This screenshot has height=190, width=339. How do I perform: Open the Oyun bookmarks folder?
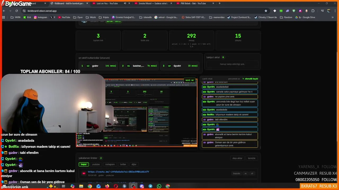tap(78, 17)
